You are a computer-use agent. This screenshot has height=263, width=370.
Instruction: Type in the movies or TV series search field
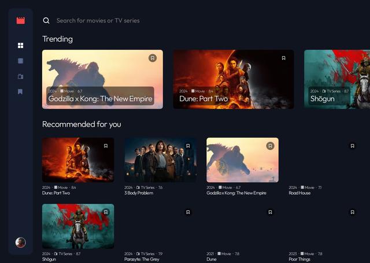click(145, 21)
